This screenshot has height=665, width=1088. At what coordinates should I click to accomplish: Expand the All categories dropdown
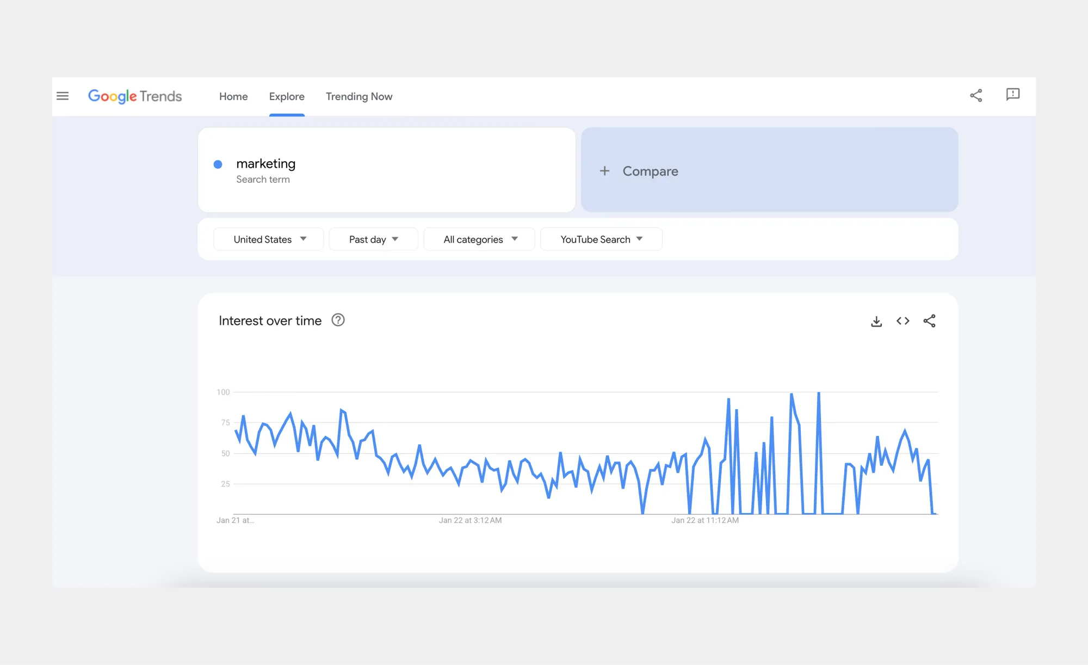tap(479, 239)
